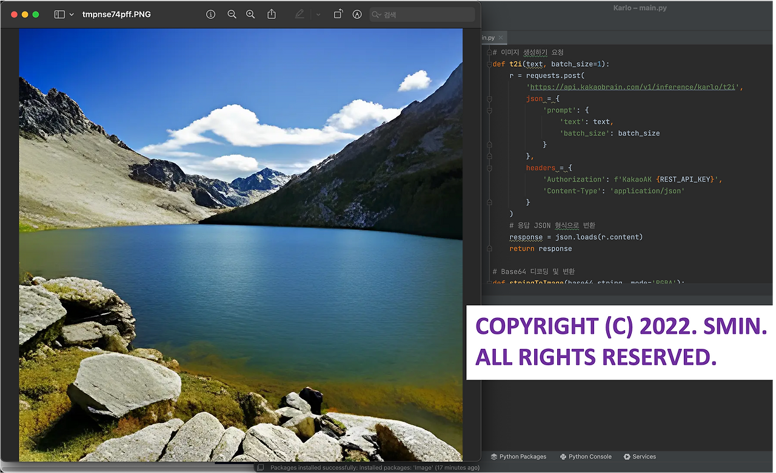Close the Preview window with red button
776x473 pixels.
(15, 14)
